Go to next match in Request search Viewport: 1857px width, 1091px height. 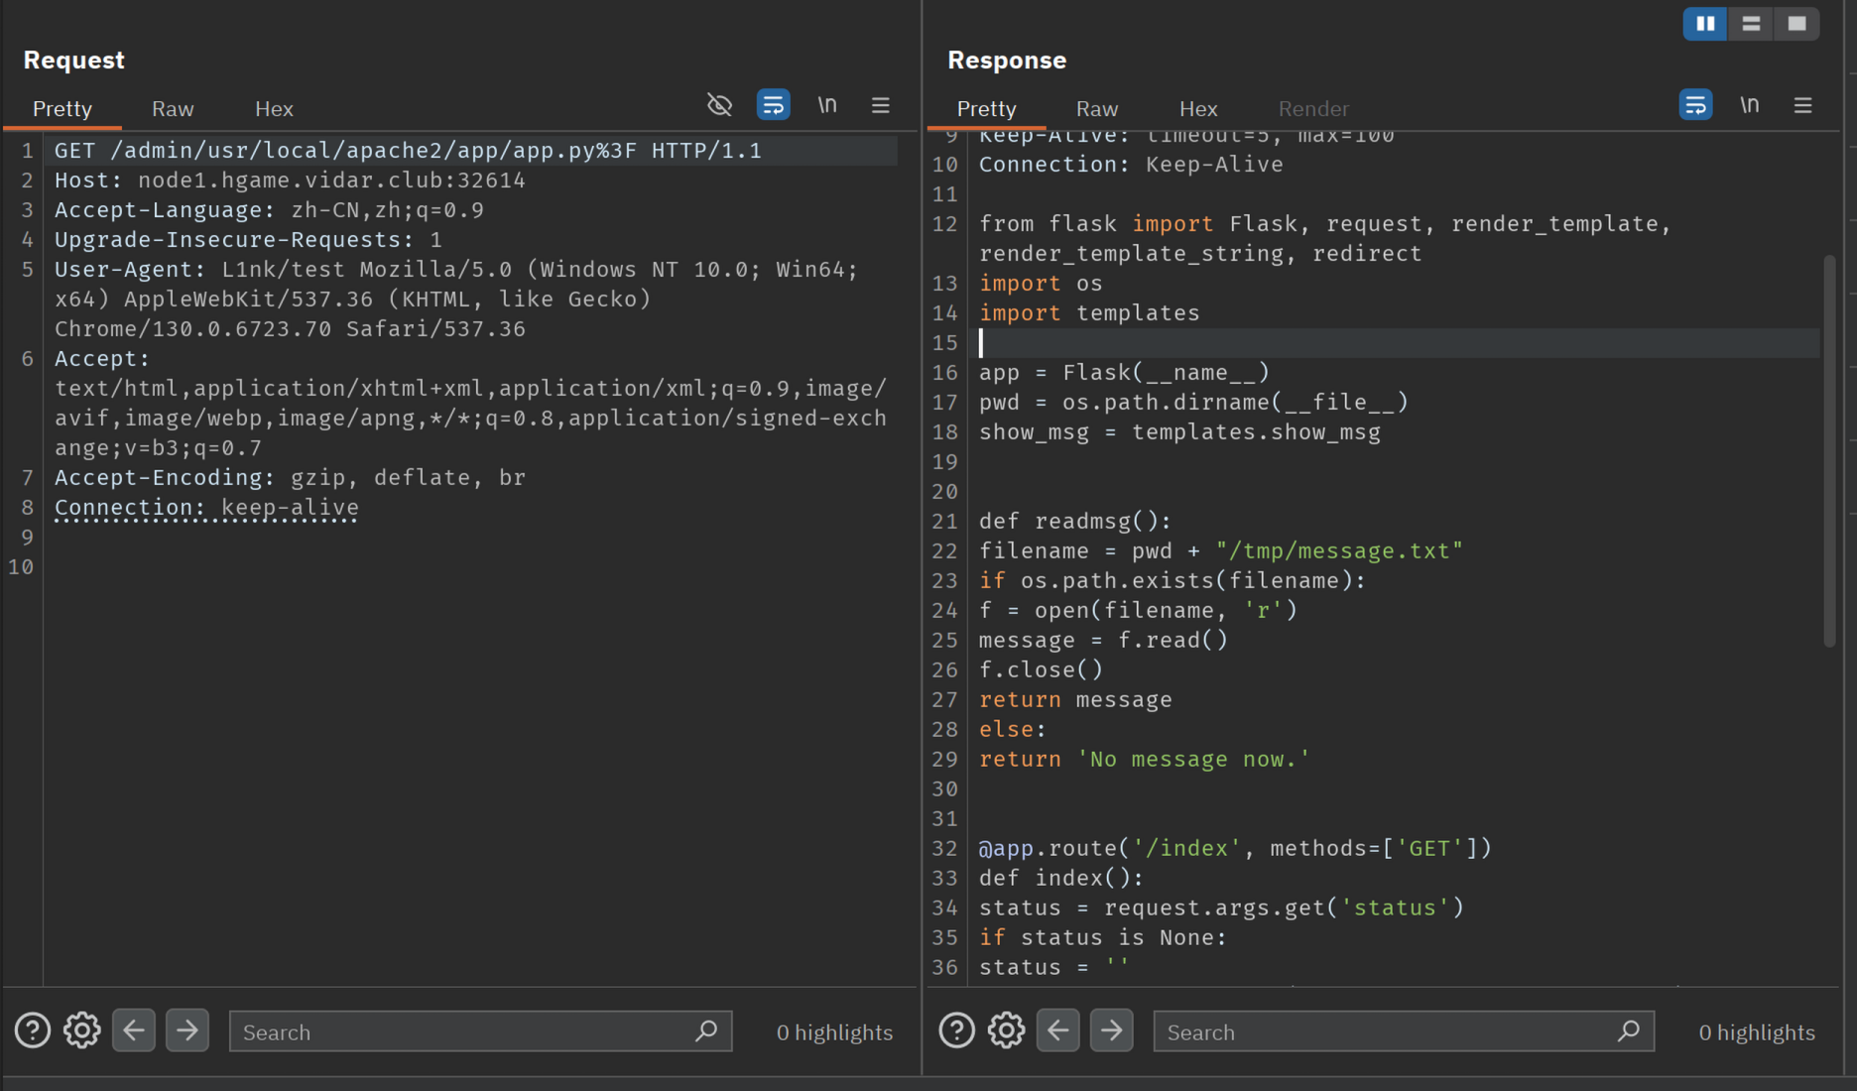[x=187, y=1031]
